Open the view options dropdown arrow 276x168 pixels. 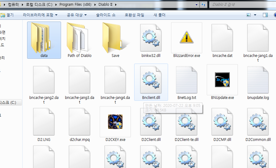coord(255,15)
